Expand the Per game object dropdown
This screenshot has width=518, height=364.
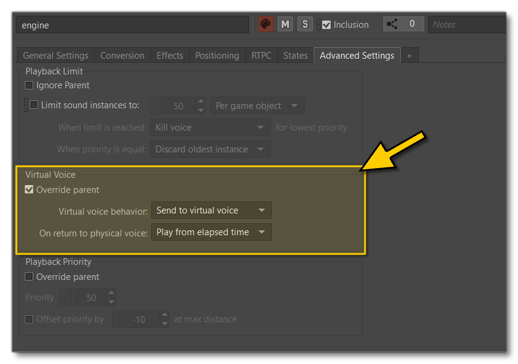257,106
